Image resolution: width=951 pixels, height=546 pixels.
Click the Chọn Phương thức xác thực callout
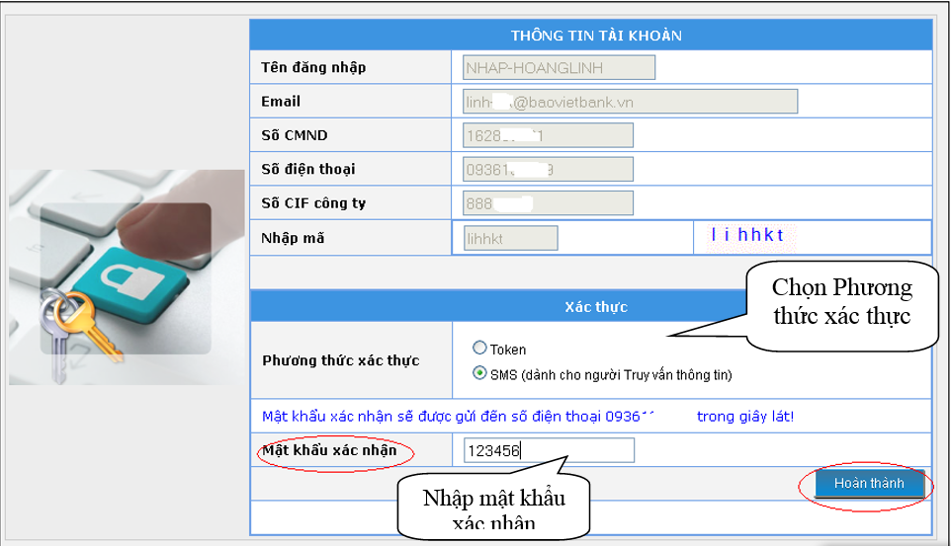coord(841,303)
